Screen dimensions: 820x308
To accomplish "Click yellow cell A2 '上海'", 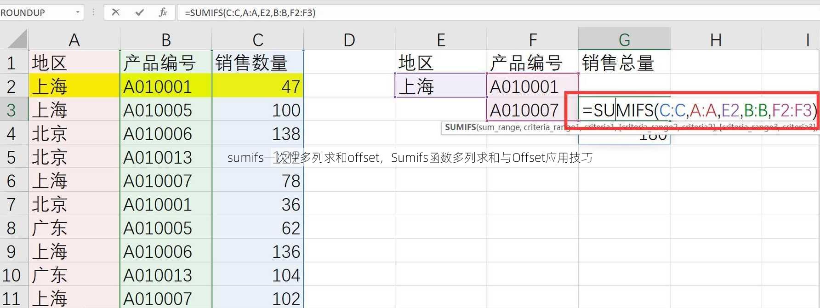I will [x=74, y=86].
